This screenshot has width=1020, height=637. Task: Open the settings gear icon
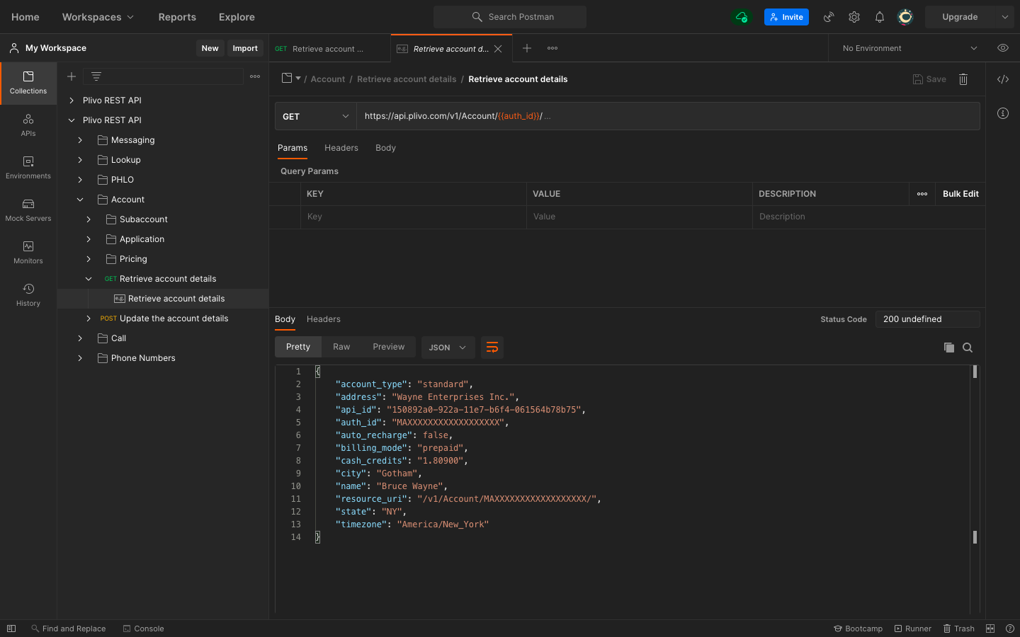point(854,17)
